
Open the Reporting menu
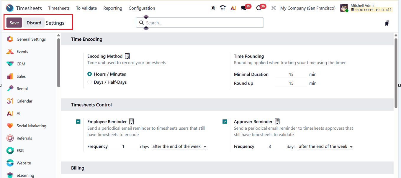tap(113, 8)
